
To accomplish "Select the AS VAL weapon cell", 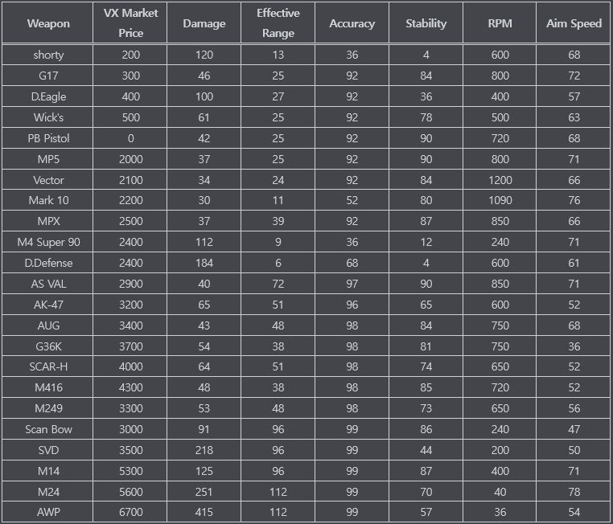I will [47, 284].
